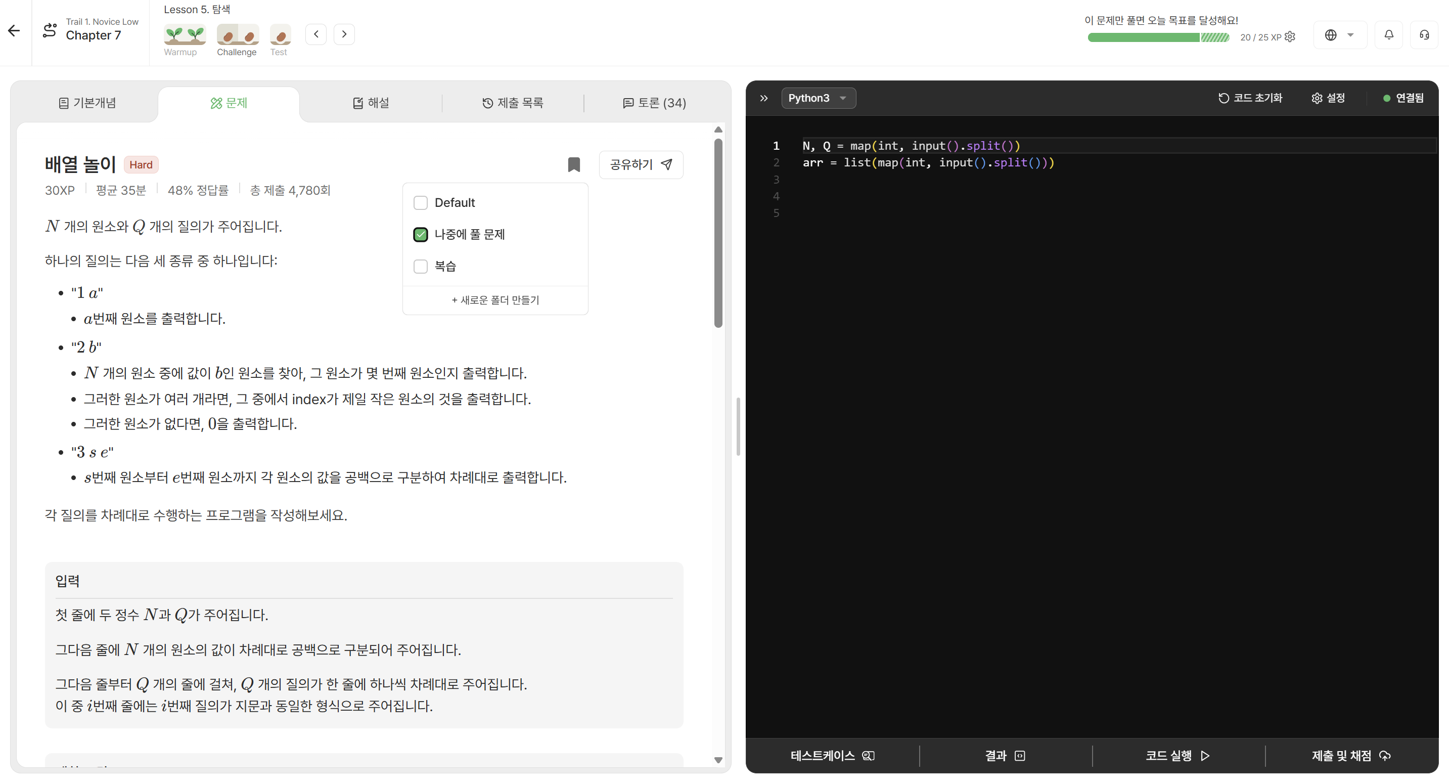Switch to the 해설 tab

click(371, 103)
